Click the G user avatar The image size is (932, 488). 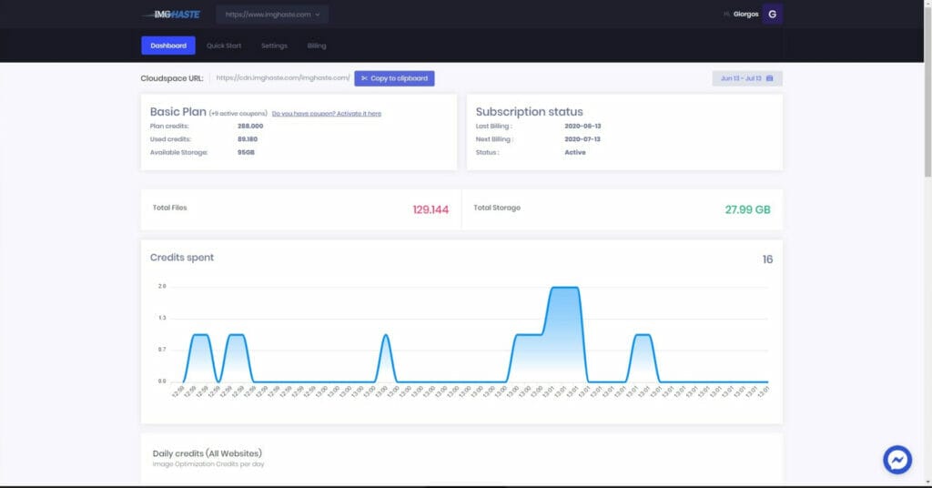(772, 14)
